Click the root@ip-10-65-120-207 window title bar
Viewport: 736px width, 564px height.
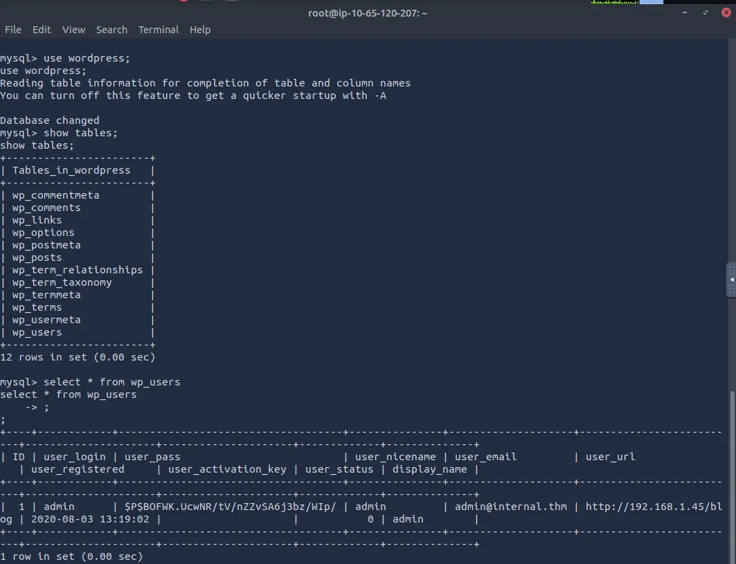tap(367, 12)
